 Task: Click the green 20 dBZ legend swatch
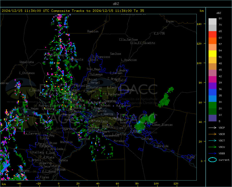[x=212, y=105]
